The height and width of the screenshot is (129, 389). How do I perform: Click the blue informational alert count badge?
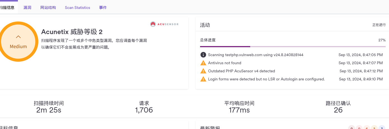(x=382, y=128)
